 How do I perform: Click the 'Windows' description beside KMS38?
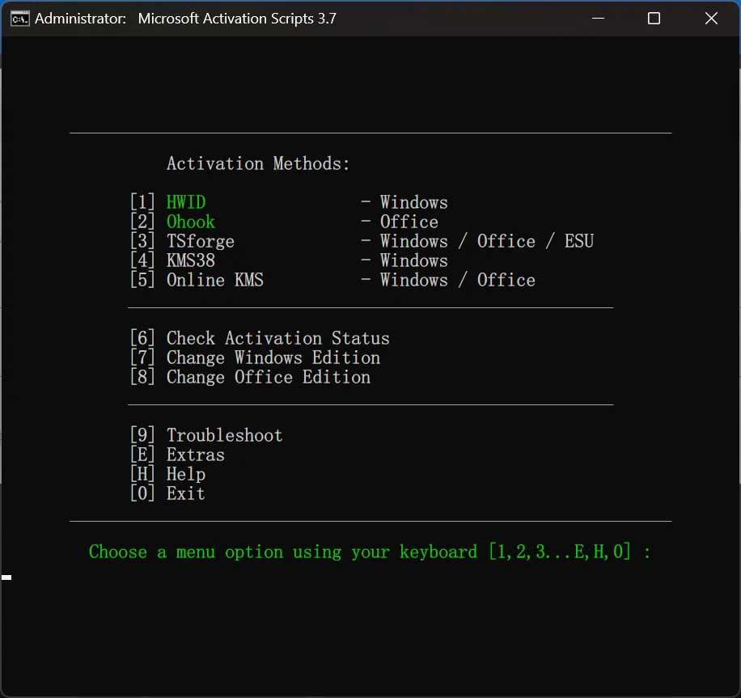[414, 260]
